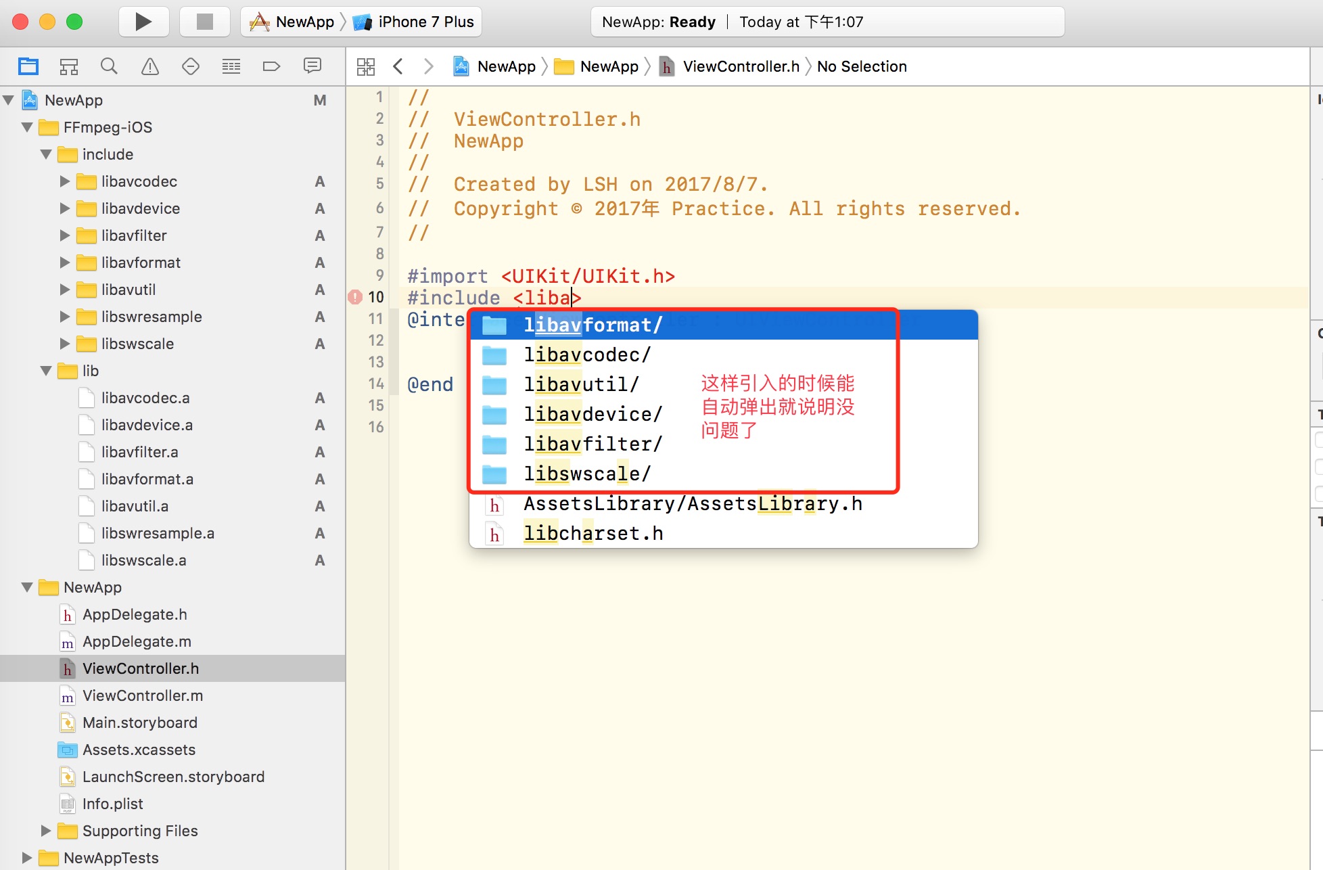
Task: Click the Stop button in toolbar
Action: pyautogui.click(x=204, y=22)
